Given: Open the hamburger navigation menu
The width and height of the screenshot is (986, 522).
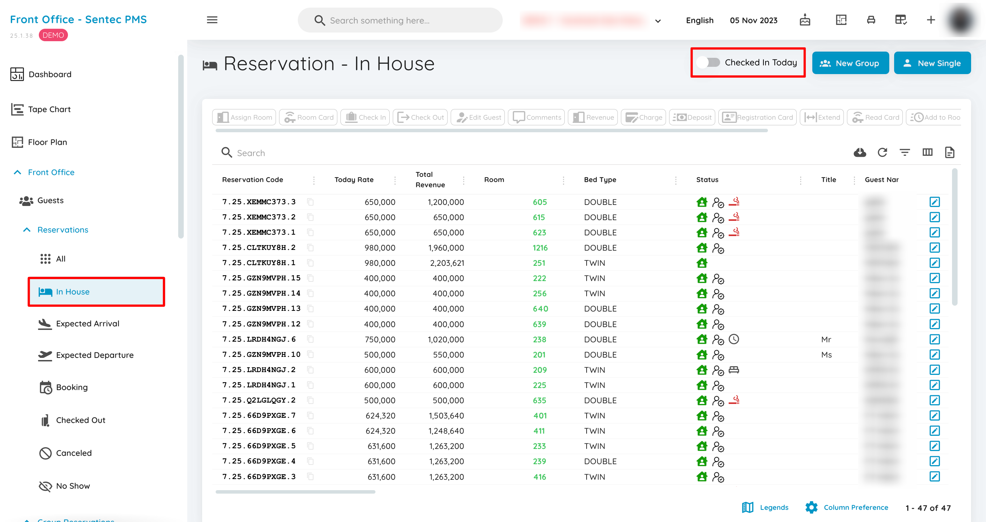Looking at the screenshot, I should pyautogui.click(x=212, y=20).
